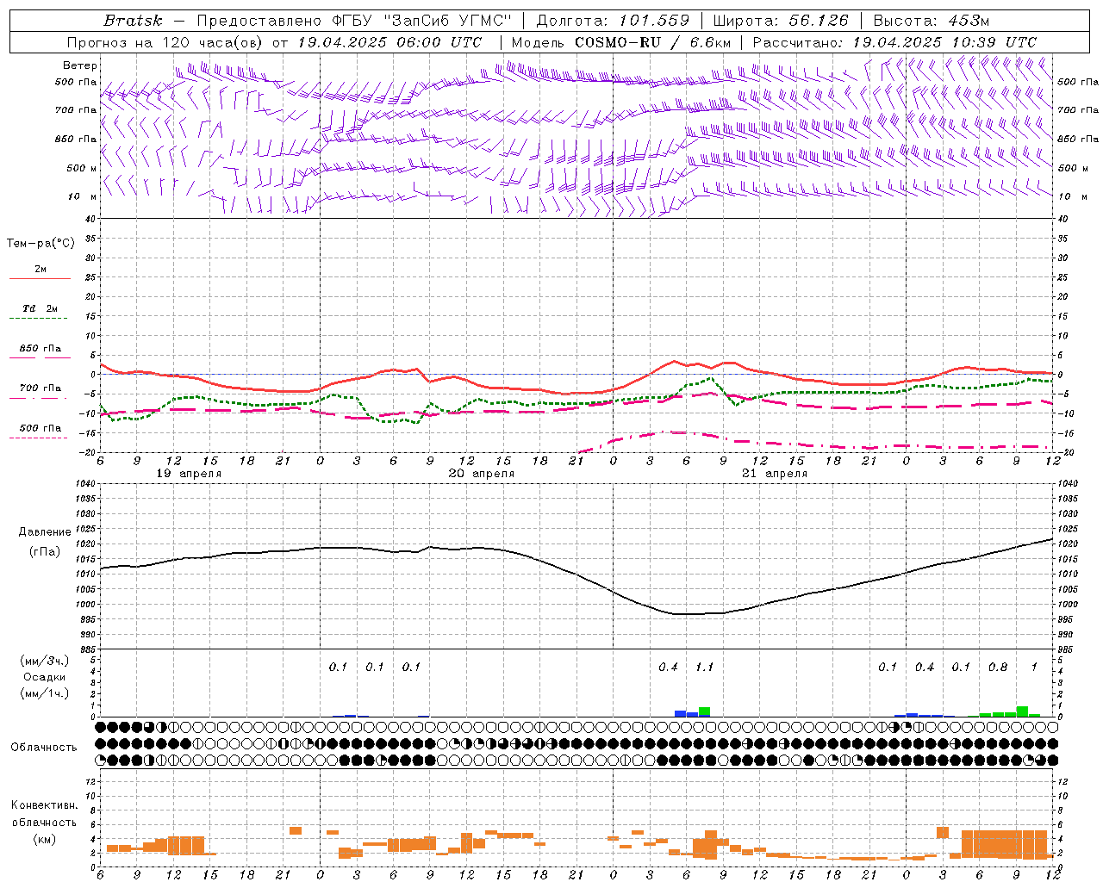Viewport: 1103px width, 882px height.
Task: Click the "Ветер" wind panel label
Action: pyautogui.click(x=80, y=65)
